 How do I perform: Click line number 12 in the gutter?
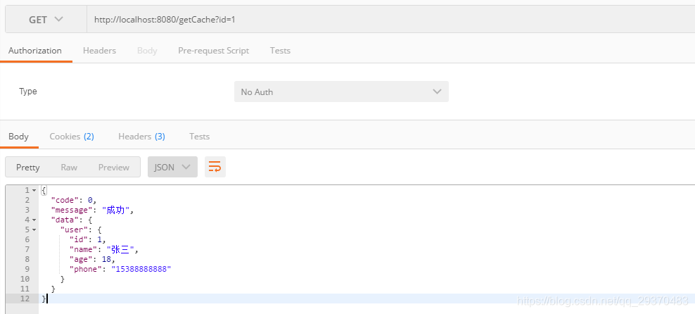coord(25,299)
